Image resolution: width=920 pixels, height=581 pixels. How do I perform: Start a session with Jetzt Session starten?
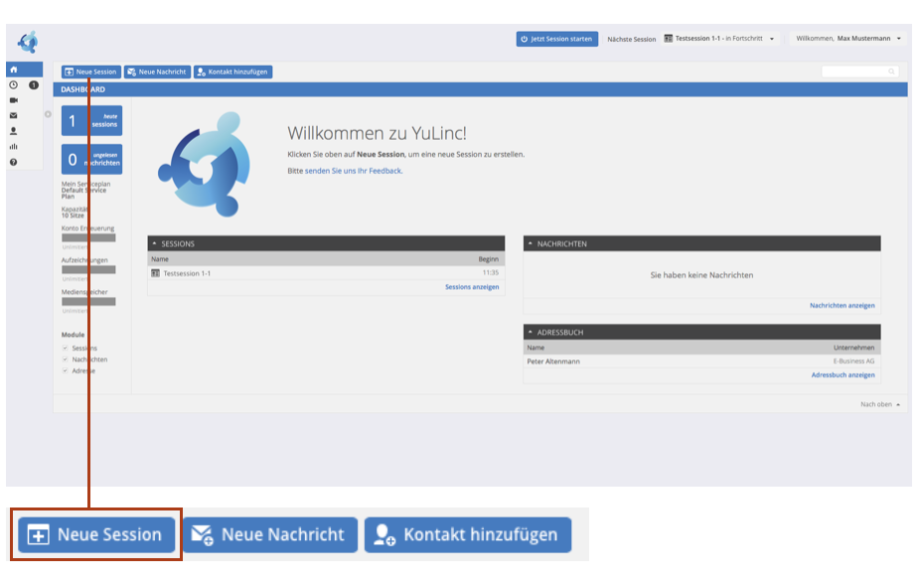tap(556, 39)
